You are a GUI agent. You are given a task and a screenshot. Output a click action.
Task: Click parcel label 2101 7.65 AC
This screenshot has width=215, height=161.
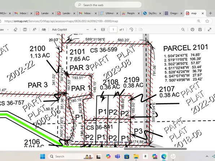point(79,56)
